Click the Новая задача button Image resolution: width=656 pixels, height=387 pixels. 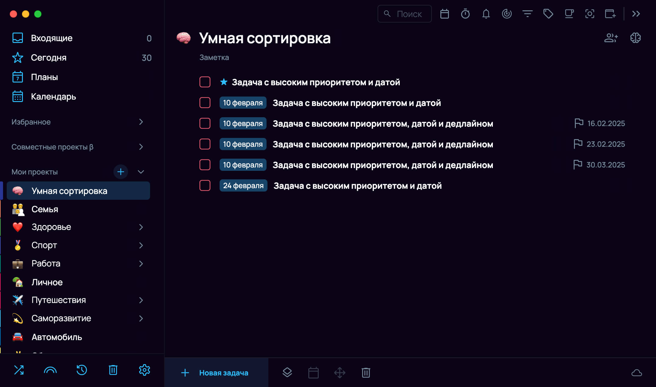[x=217, y=373]
